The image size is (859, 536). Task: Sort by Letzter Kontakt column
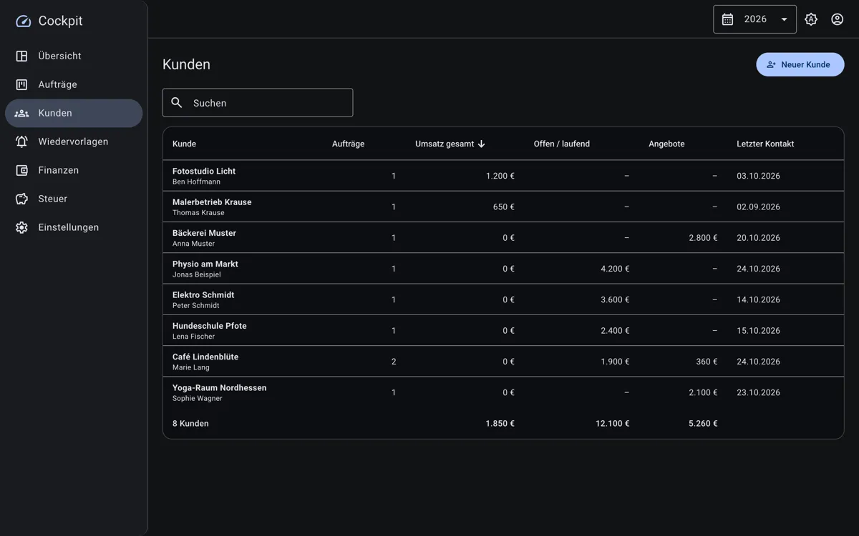click(x=765, y=144)
